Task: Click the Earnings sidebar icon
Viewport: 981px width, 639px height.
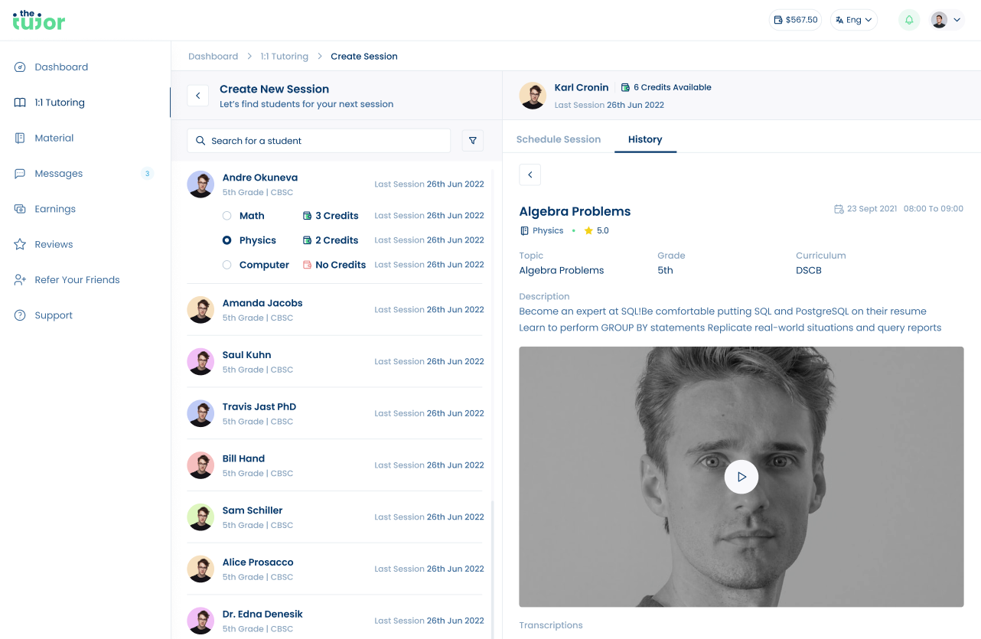Action: [20, 209]
